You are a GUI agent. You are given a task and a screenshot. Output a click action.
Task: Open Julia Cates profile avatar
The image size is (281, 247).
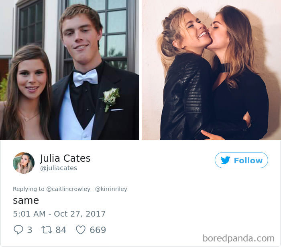24,163
